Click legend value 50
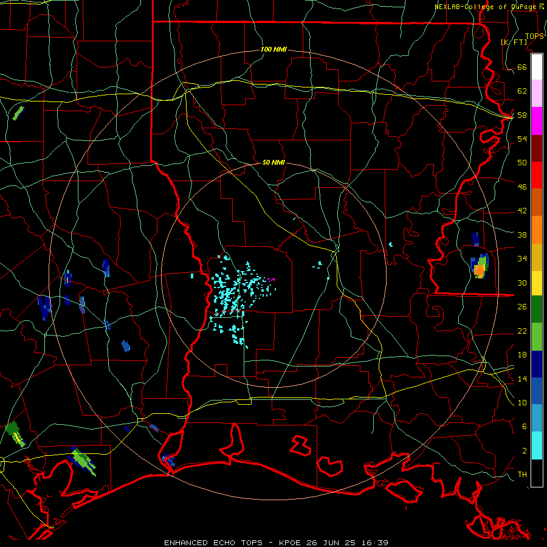 pyautogui.click(x=522, y=162)
